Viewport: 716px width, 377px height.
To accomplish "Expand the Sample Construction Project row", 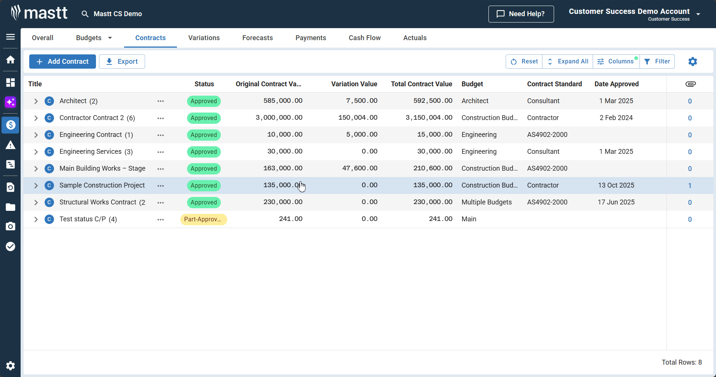I will [36, 186].
